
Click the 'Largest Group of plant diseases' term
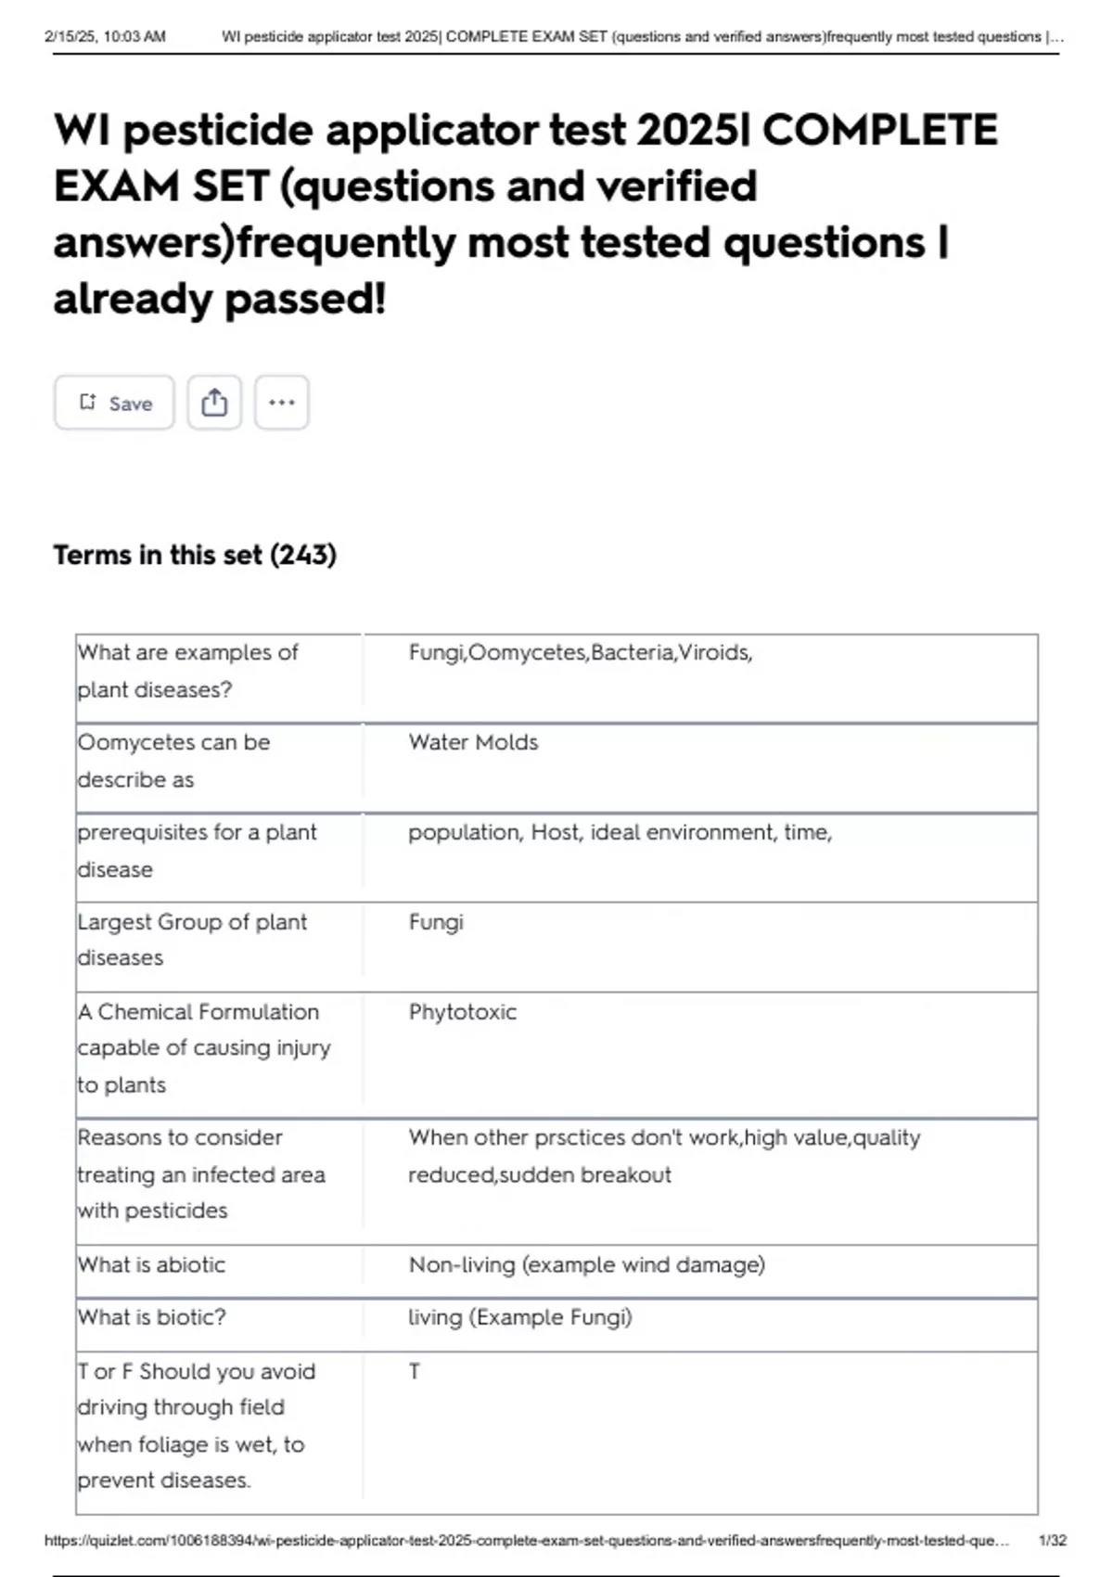192,940
